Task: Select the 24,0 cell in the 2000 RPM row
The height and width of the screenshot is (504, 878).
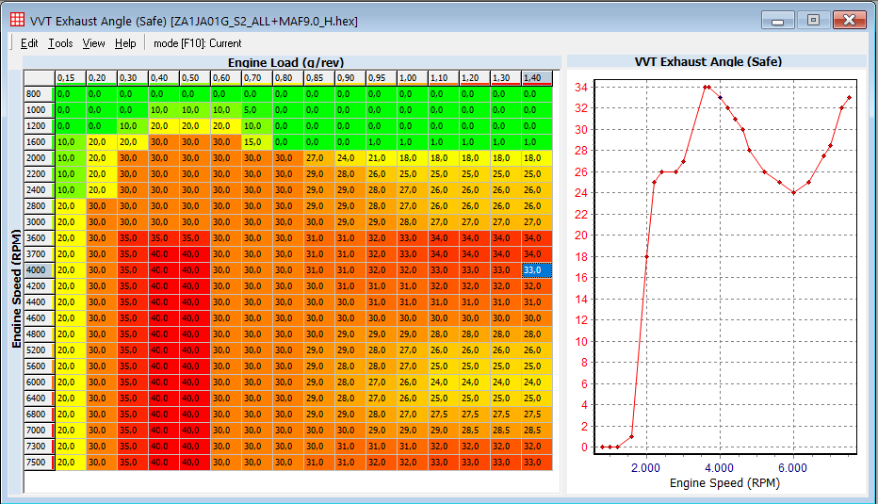Action: tap(348, 157)
